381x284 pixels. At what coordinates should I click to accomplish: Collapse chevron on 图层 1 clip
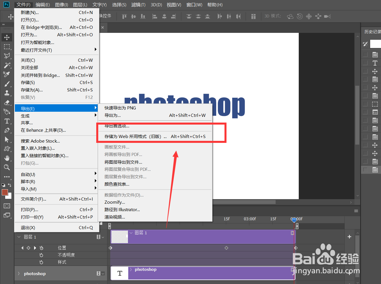coord(131,233)
